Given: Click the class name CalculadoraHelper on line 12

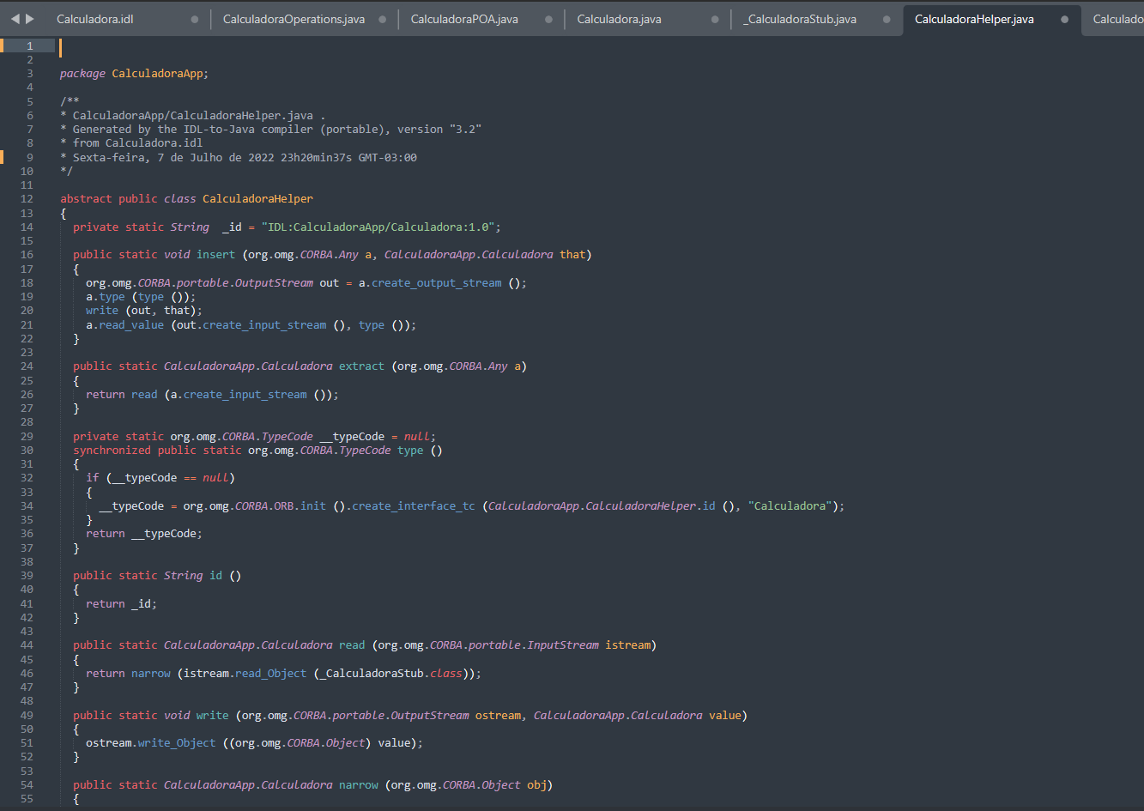Looking at the screenshot, I should 257,198.
